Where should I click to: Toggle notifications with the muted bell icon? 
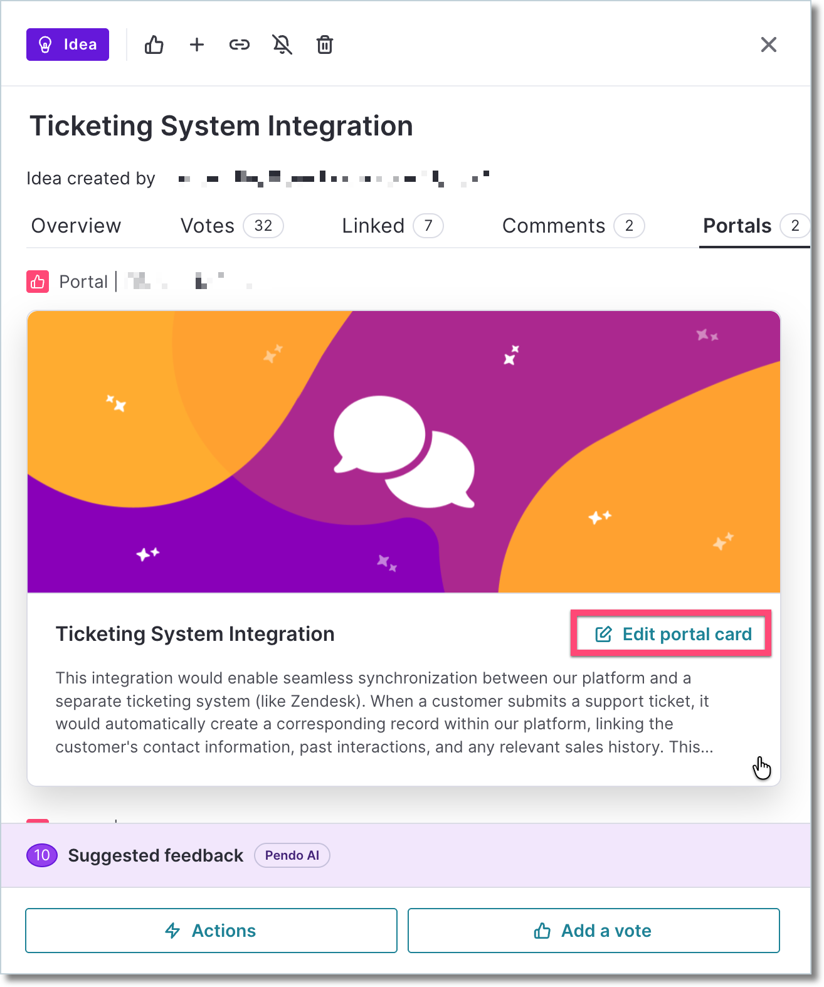tap(282, 45)
